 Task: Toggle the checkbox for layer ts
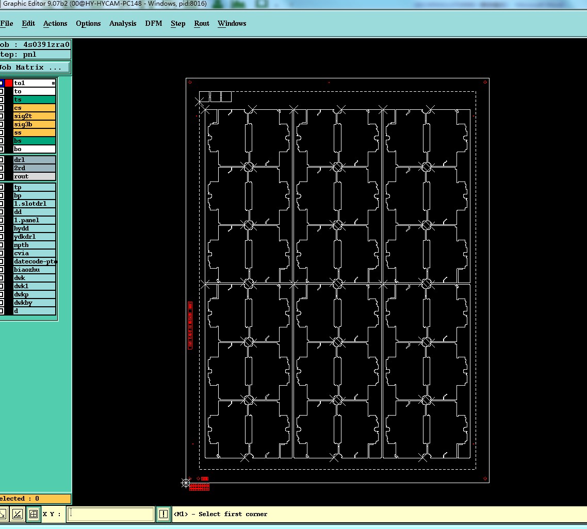2,100
